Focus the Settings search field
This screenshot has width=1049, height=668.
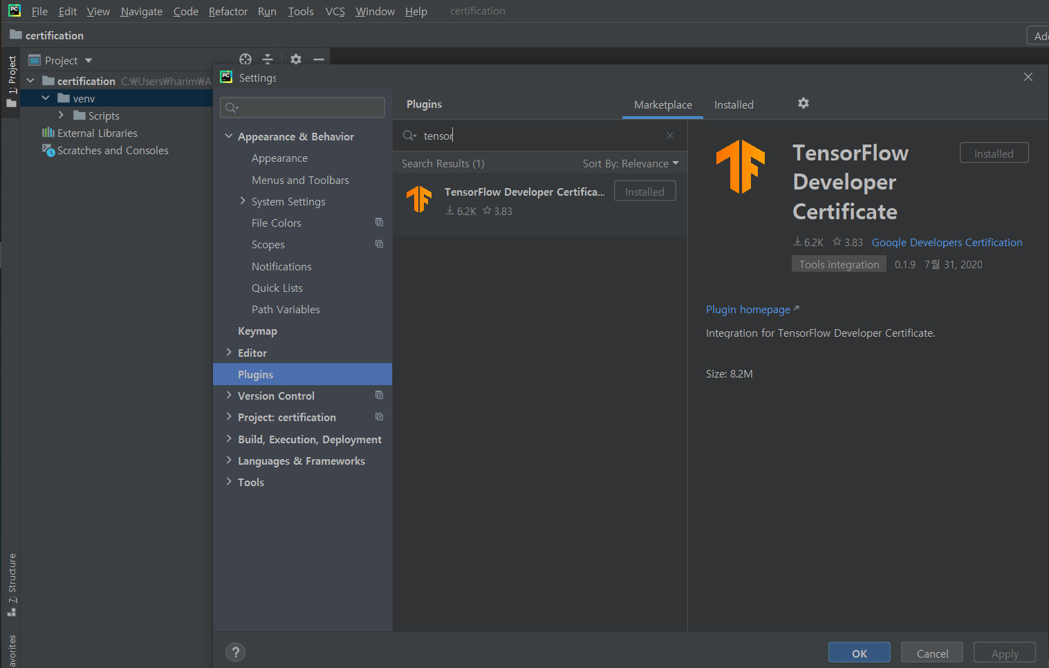(x=302, y=107)
